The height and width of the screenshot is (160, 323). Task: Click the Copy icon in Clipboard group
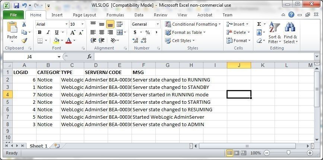24,32
